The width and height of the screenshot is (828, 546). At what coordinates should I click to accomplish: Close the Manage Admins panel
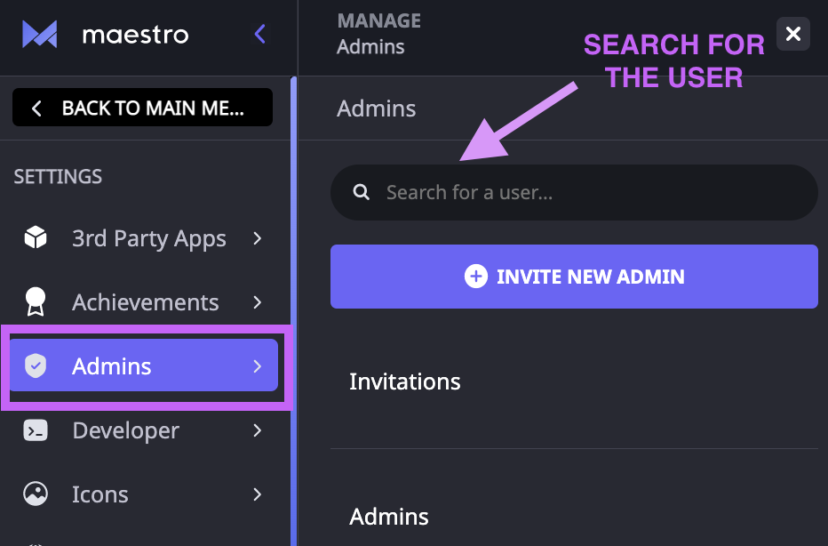[x=792, y=34]
